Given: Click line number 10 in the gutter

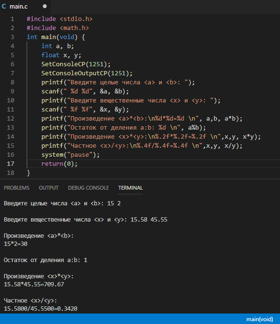Looking at the screenshot, I should click(10, 101).
